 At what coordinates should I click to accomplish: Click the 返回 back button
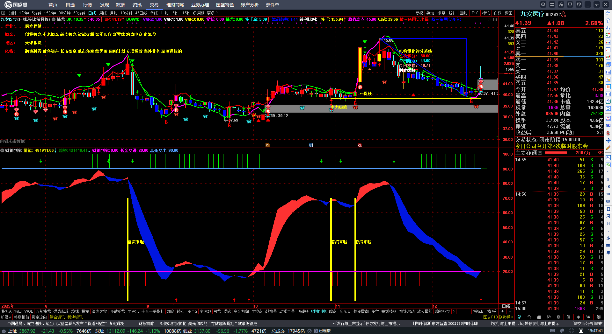[x=509, y=13]
